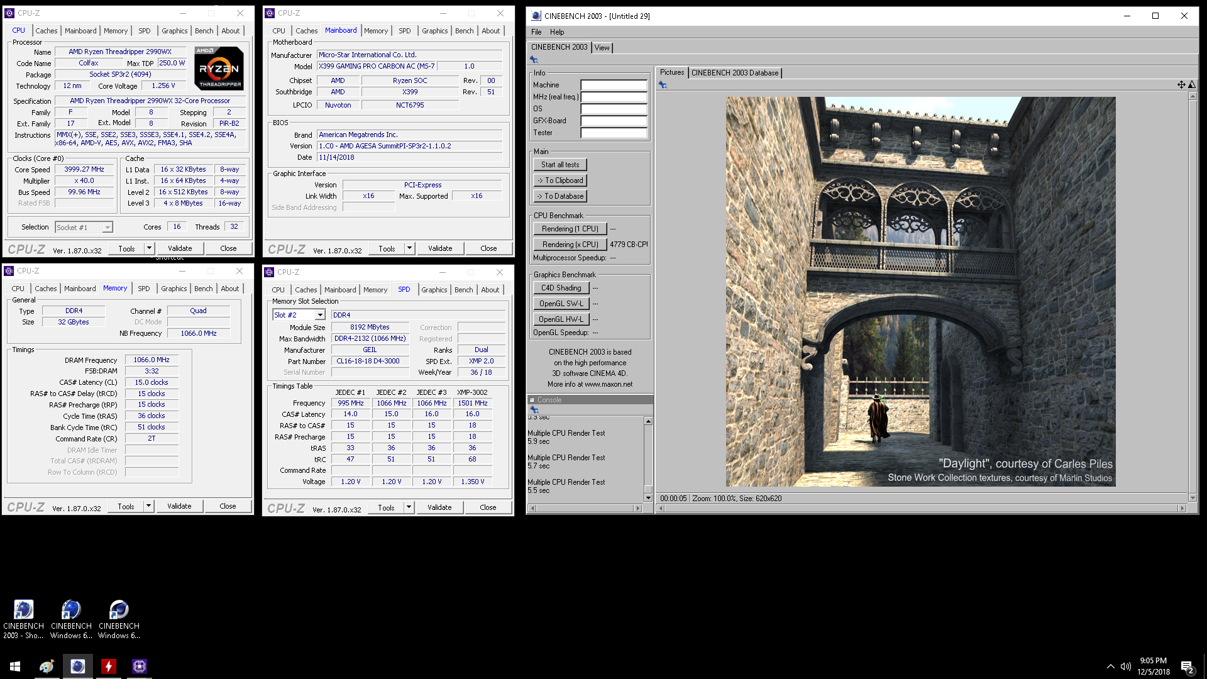Open the CINEBENCH File menu
1207x679 pixels.
click(536, 32)
